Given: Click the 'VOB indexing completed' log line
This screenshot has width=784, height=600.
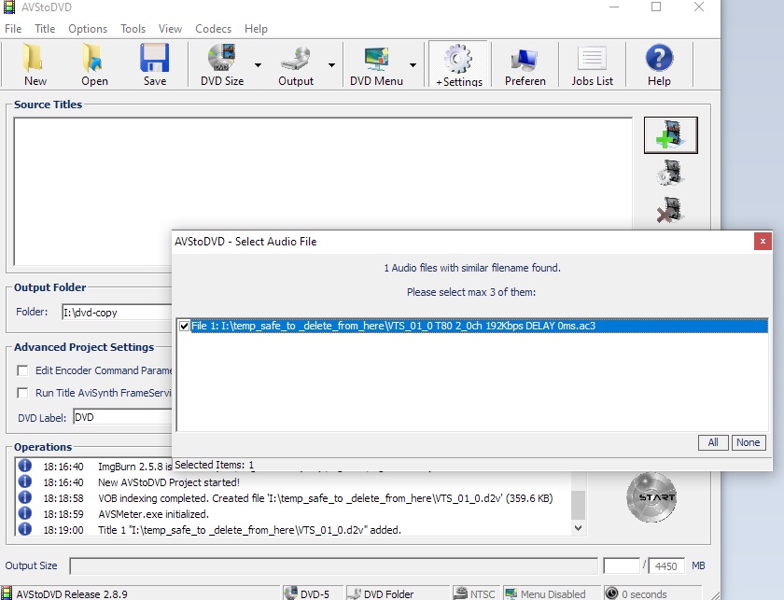Looking at the screenshot, I should point(326,498).
